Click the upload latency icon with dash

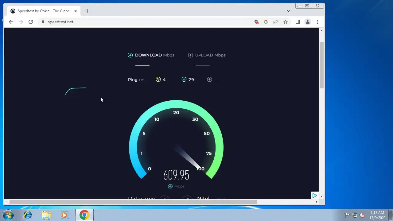(209, 79)
